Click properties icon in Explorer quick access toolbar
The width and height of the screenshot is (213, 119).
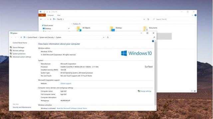[44, 12]
